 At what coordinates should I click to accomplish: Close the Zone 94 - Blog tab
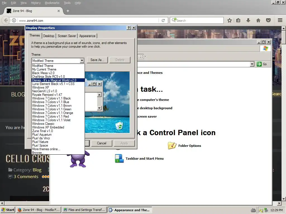coord(59,11)
